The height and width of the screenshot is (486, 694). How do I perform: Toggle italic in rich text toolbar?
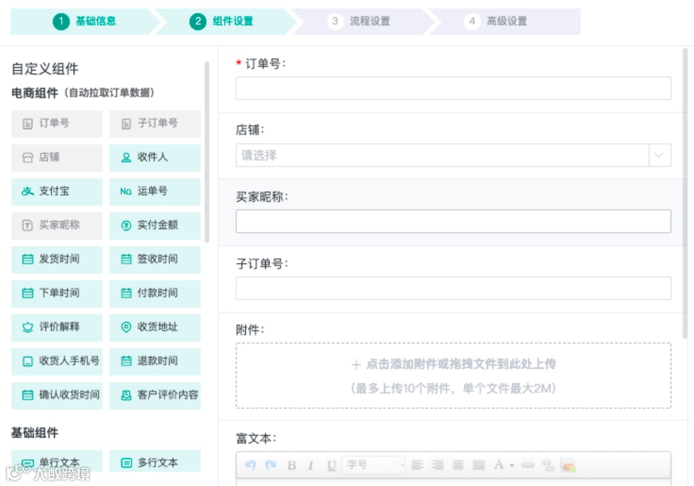pyautogui.click(x=311, y=465)
